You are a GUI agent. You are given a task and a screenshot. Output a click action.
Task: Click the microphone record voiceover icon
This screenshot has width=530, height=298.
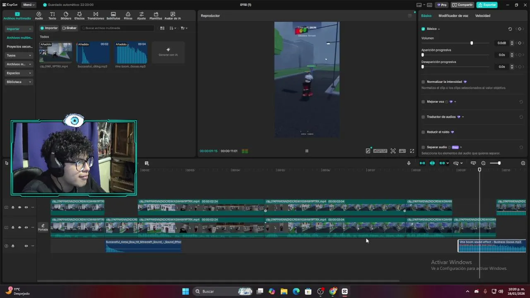[x=409, y=163]
